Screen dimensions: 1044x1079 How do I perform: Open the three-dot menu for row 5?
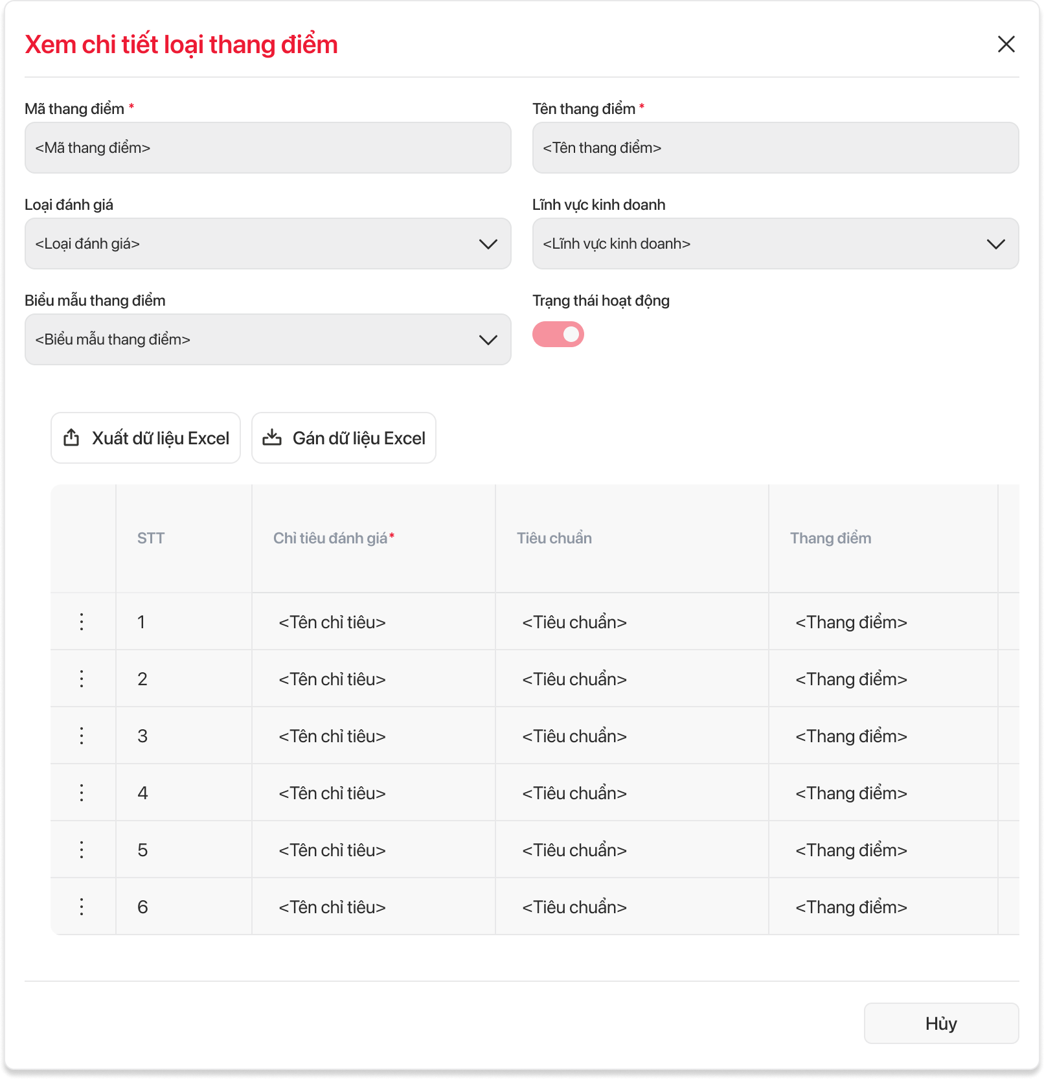coord(82,850)
